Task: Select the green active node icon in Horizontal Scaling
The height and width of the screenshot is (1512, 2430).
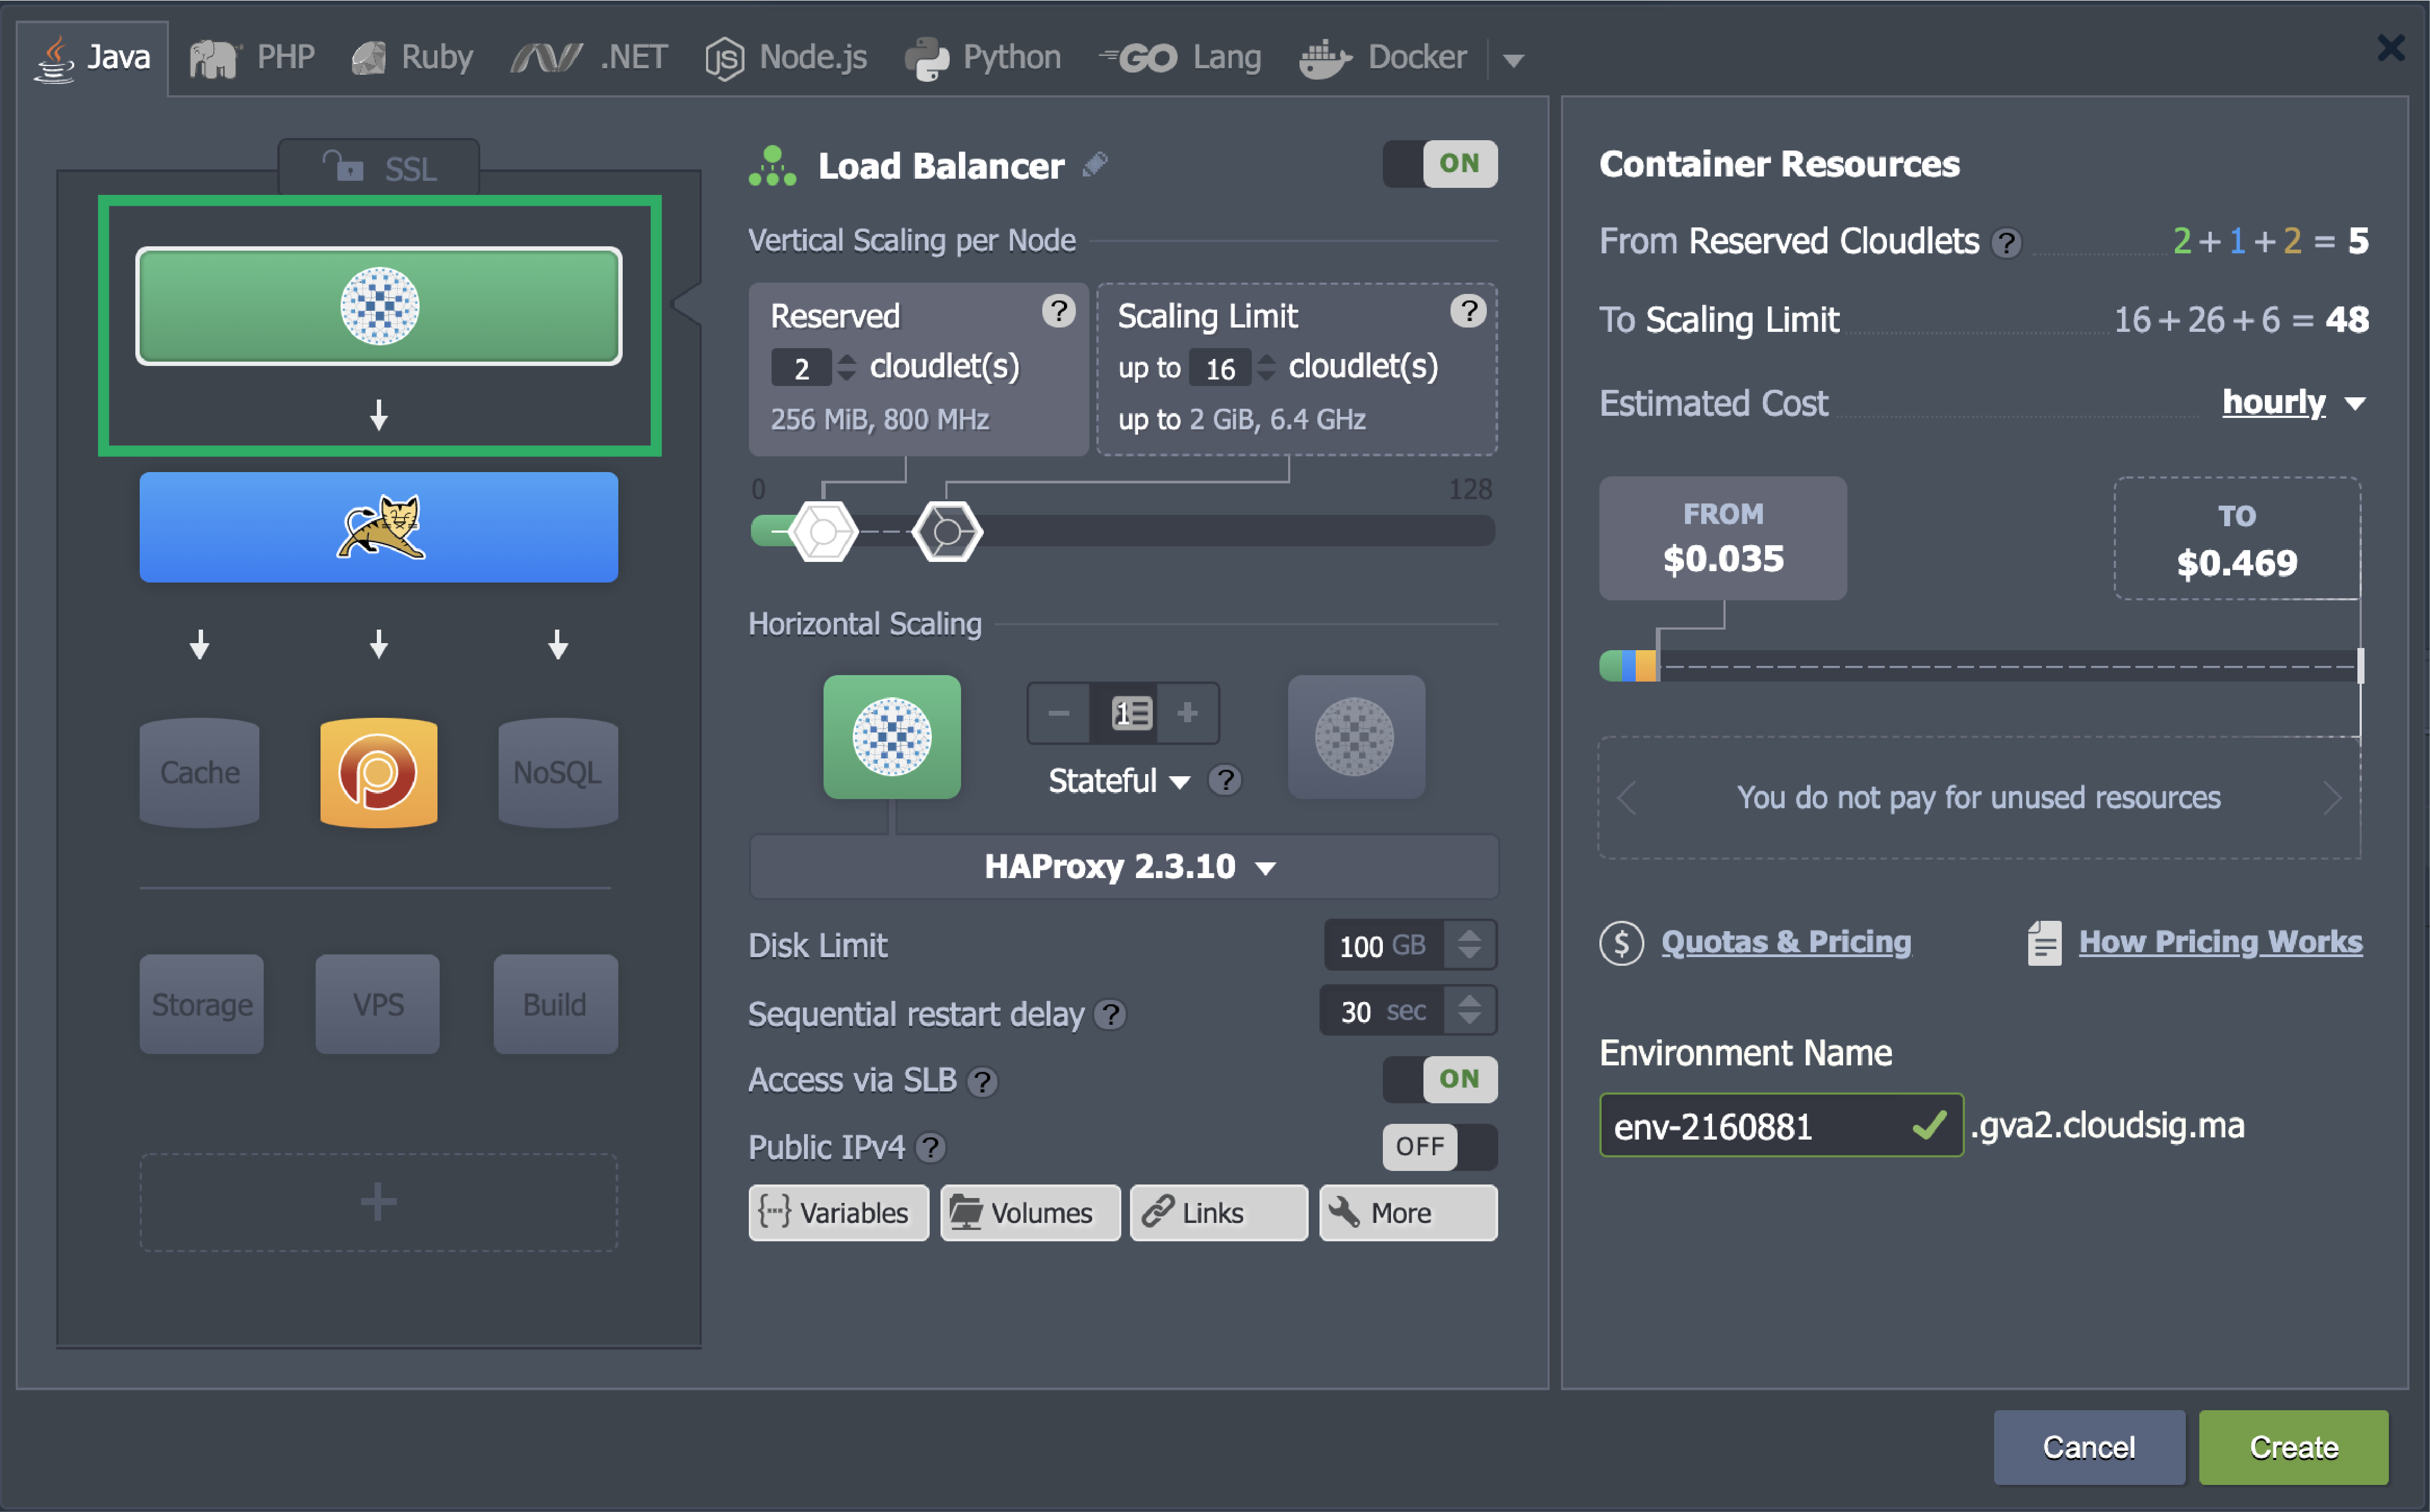Action: point(892,737)
